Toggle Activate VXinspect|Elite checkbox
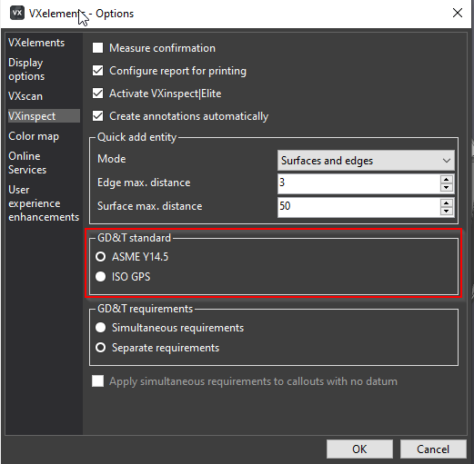Screen dimensions: 474x464 pos(97,94)
